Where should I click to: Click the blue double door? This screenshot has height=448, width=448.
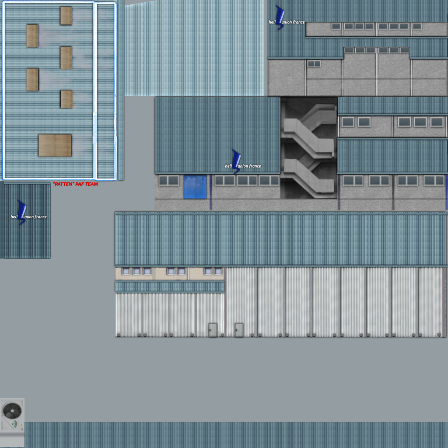[195, 187]
